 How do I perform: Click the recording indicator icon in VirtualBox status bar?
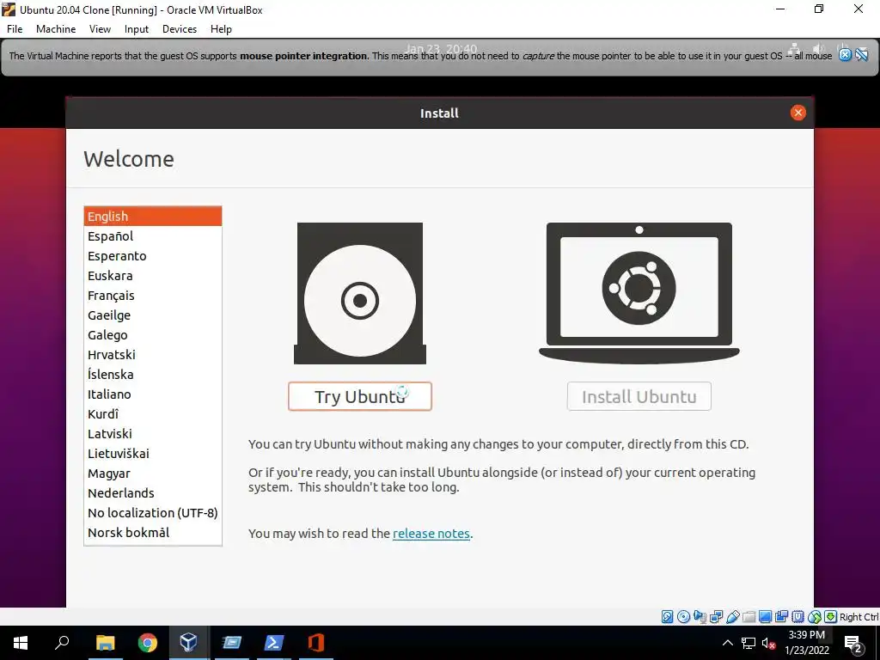[x=781, y=617]
